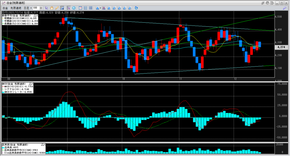This screenshot has width=290, height=156.
Task: Click the 4,100 price axis label
Action: 279,68
